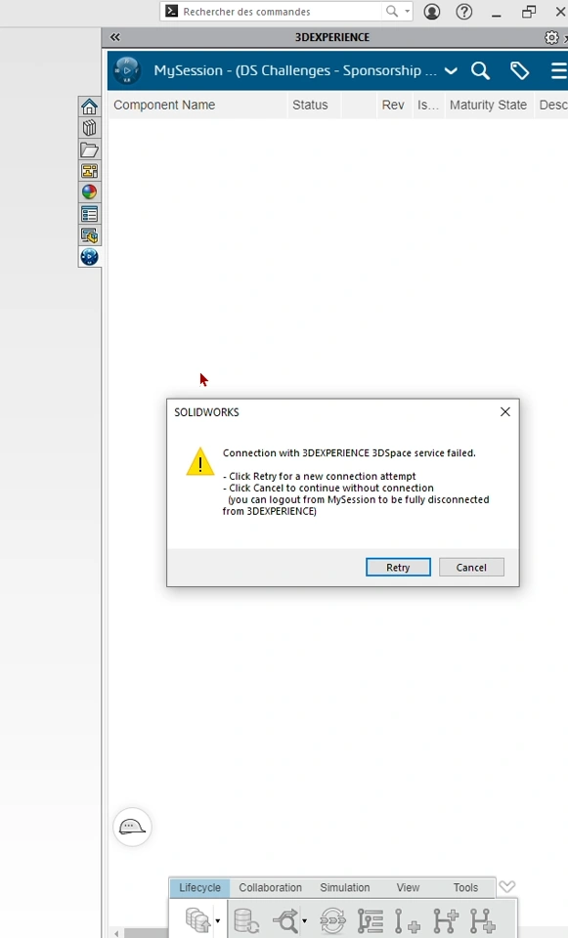The image size is (568, 938).
Task: Select the 3DEXPERIENCE compass icon in sidebar
Action: point(89,257)
